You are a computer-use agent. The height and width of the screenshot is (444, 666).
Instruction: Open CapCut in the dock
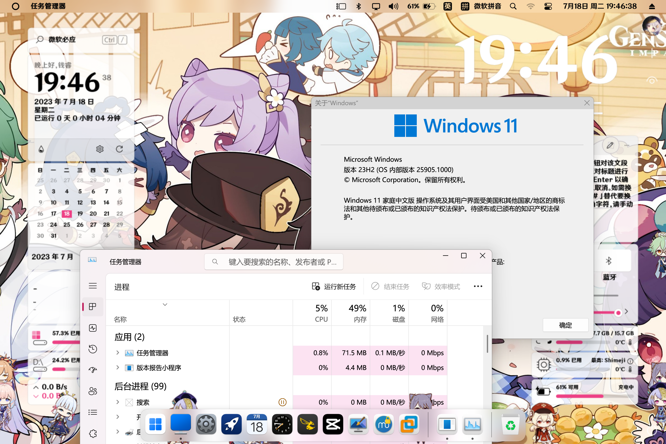(333, 424)
